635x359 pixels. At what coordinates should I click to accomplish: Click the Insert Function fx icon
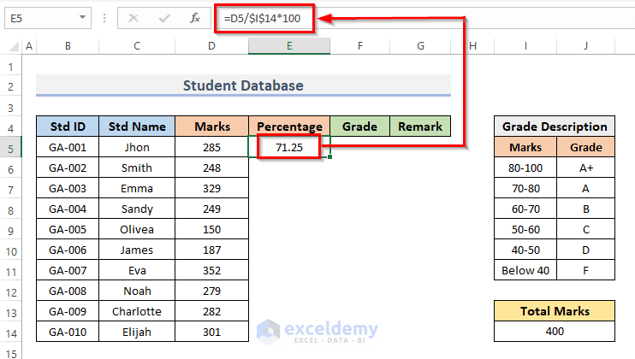point(195,17)
